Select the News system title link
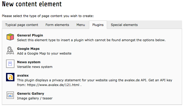185x107 pixels. (29, 62)
